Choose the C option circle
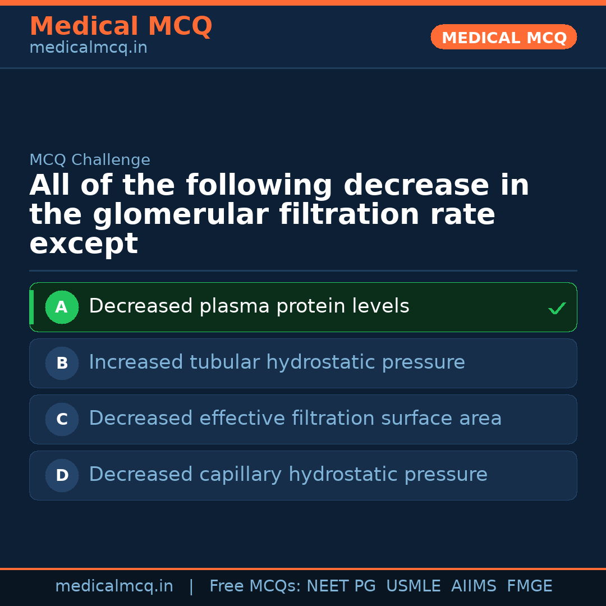The image size is (606, 606). tap(62, 419)
